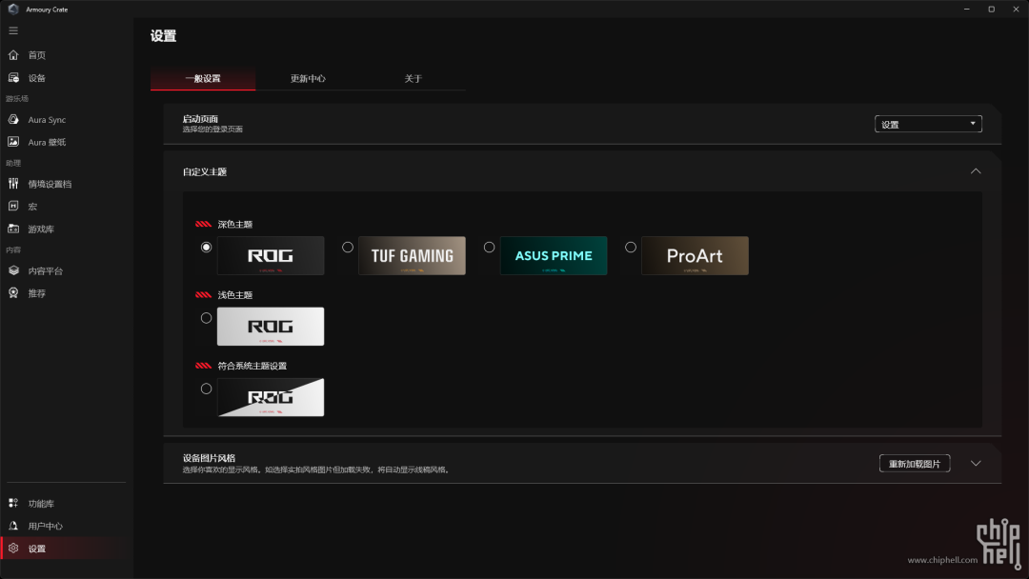Viewport: 1029px width, 579px height.
Task: Switch to the 一般设置 tab
Action: [x=203, y=79]
